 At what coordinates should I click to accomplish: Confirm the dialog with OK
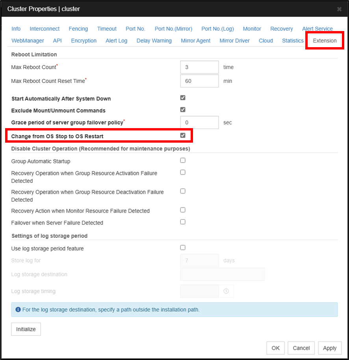pos(275,348)
